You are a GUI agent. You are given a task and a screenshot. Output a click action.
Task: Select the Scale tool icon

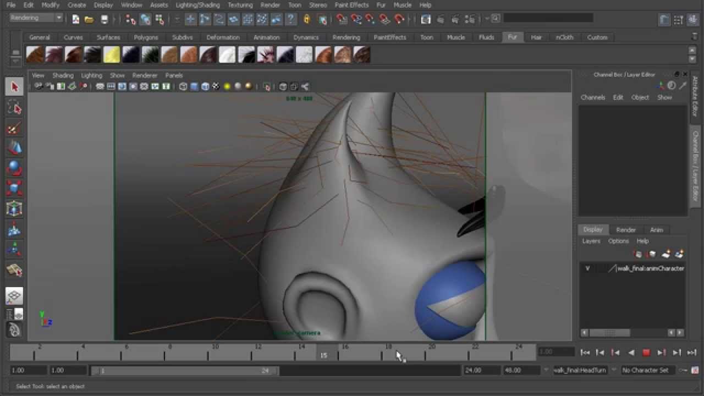[x=14, y=188]
